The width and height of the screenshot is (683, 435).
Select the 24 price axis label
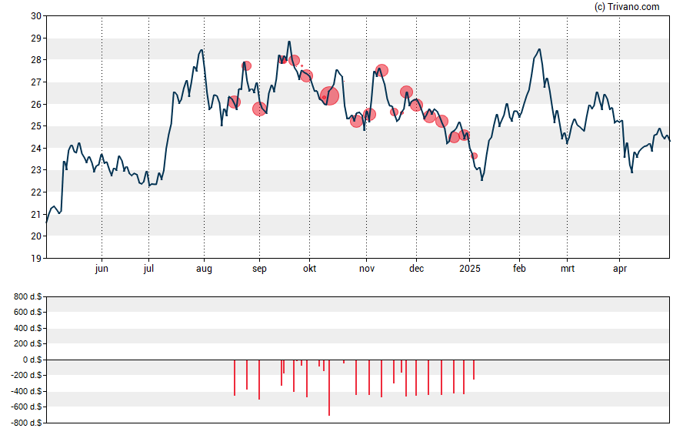[36, 148]
